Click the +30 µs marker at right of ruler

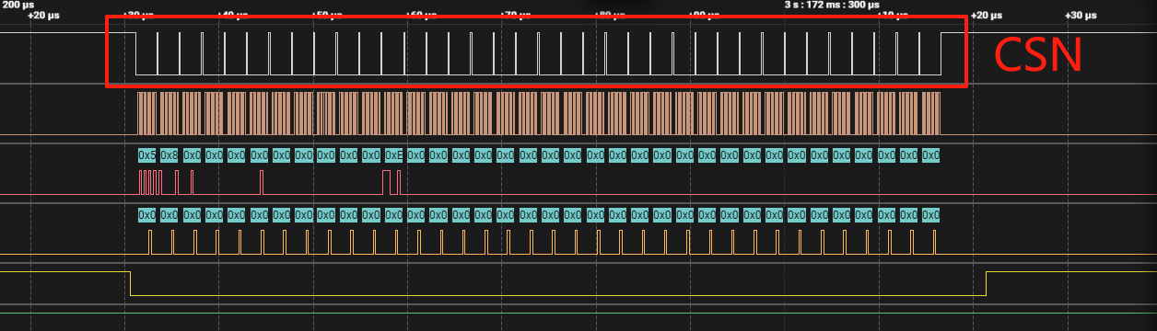(x=1081, y=16)
